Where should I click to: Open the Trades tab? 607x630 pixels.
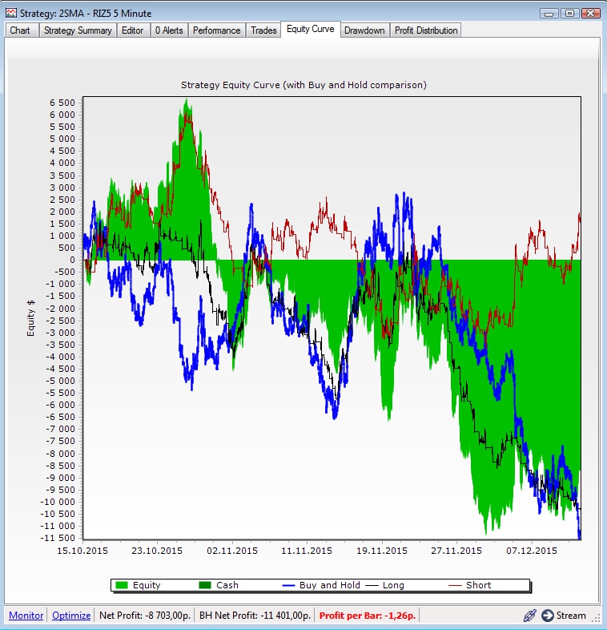pos(263,30)
